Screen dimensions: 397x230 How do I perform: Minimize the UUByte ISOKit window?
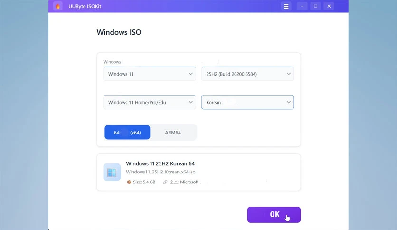pos(302,6)
